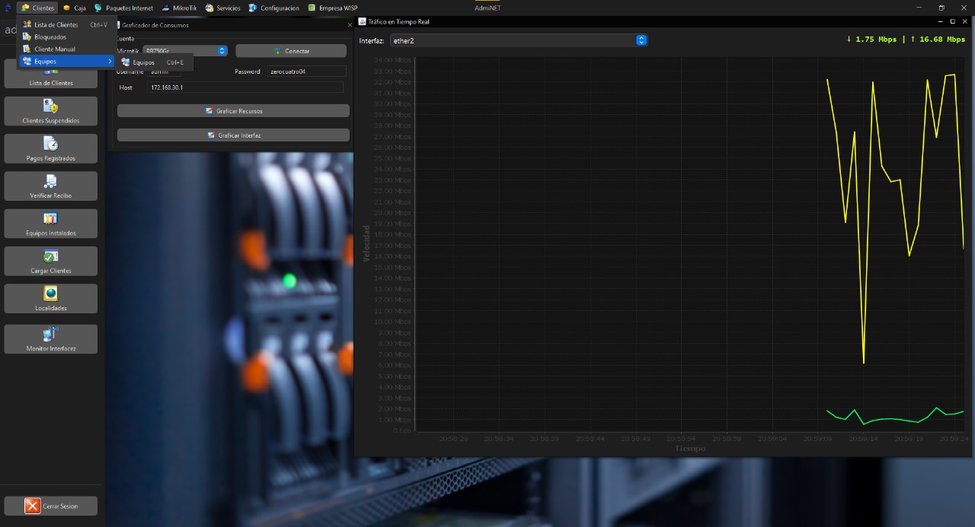Click the Cerrar Sesion button label
Viewport: 975px width, 527px height.
coord(60,506)
